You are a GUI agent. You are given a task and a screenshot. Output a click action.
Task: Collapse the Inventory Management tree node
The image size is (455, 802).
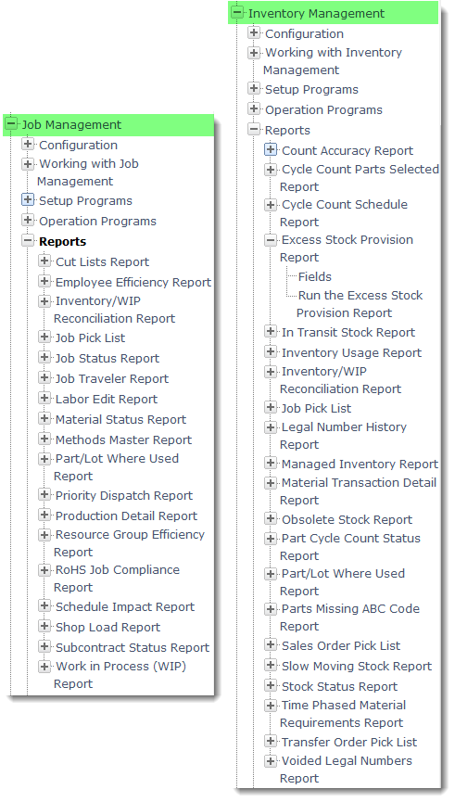[x=237, y=13]
